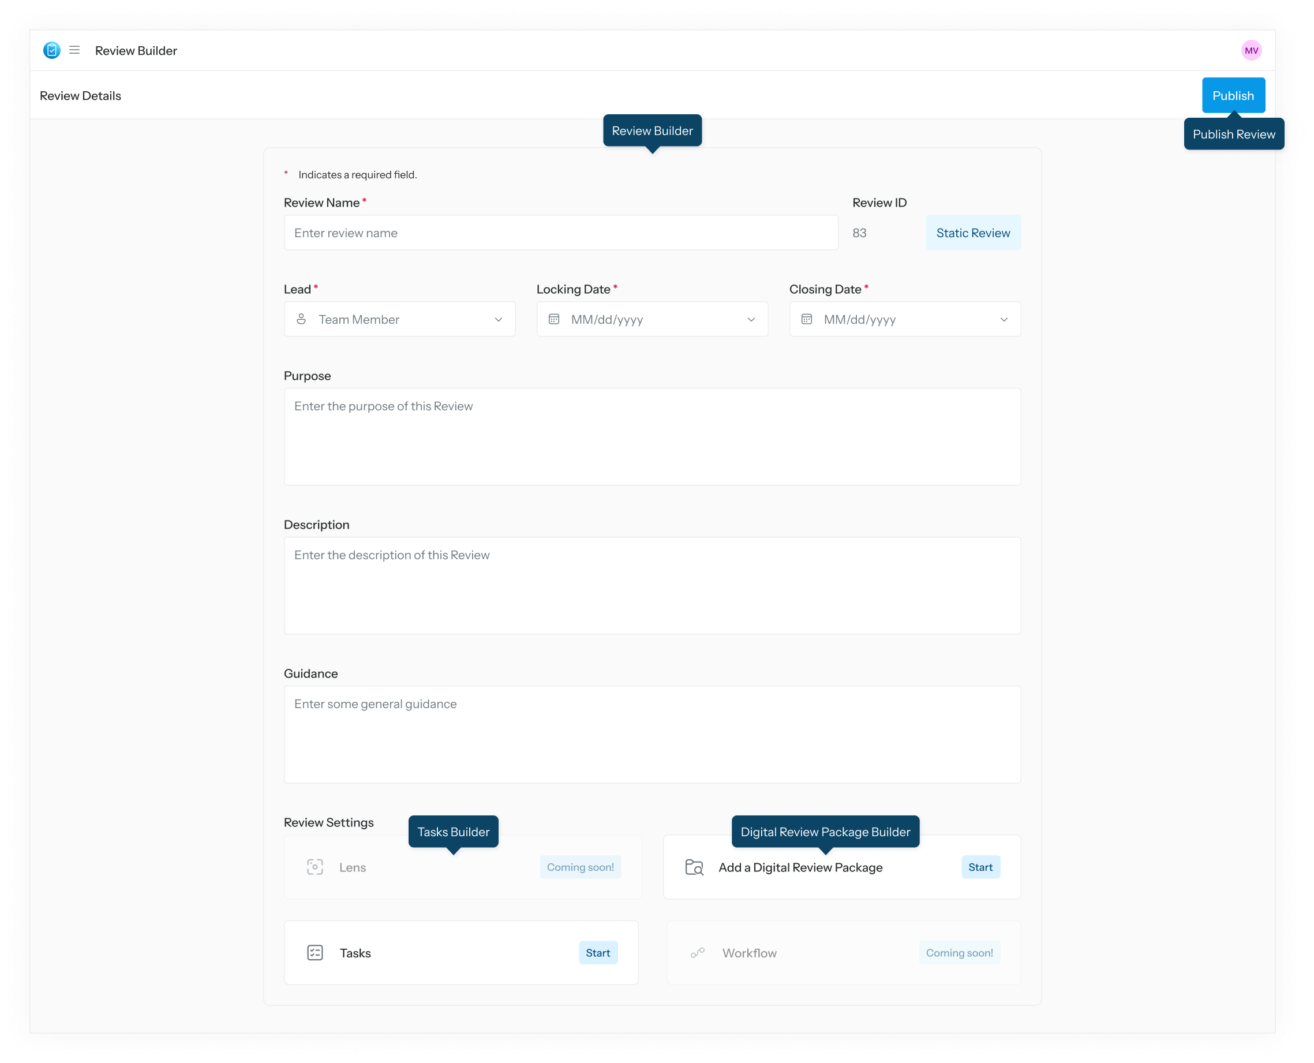This screenshot has width=1314, height=1063.
Task: Click the MV user avatar
Action: click(x=1251, y=50)
